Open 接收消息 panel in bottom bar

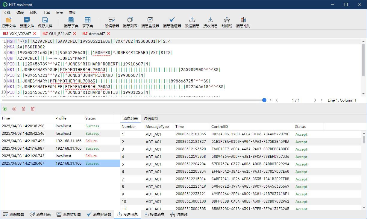(154, 215)
